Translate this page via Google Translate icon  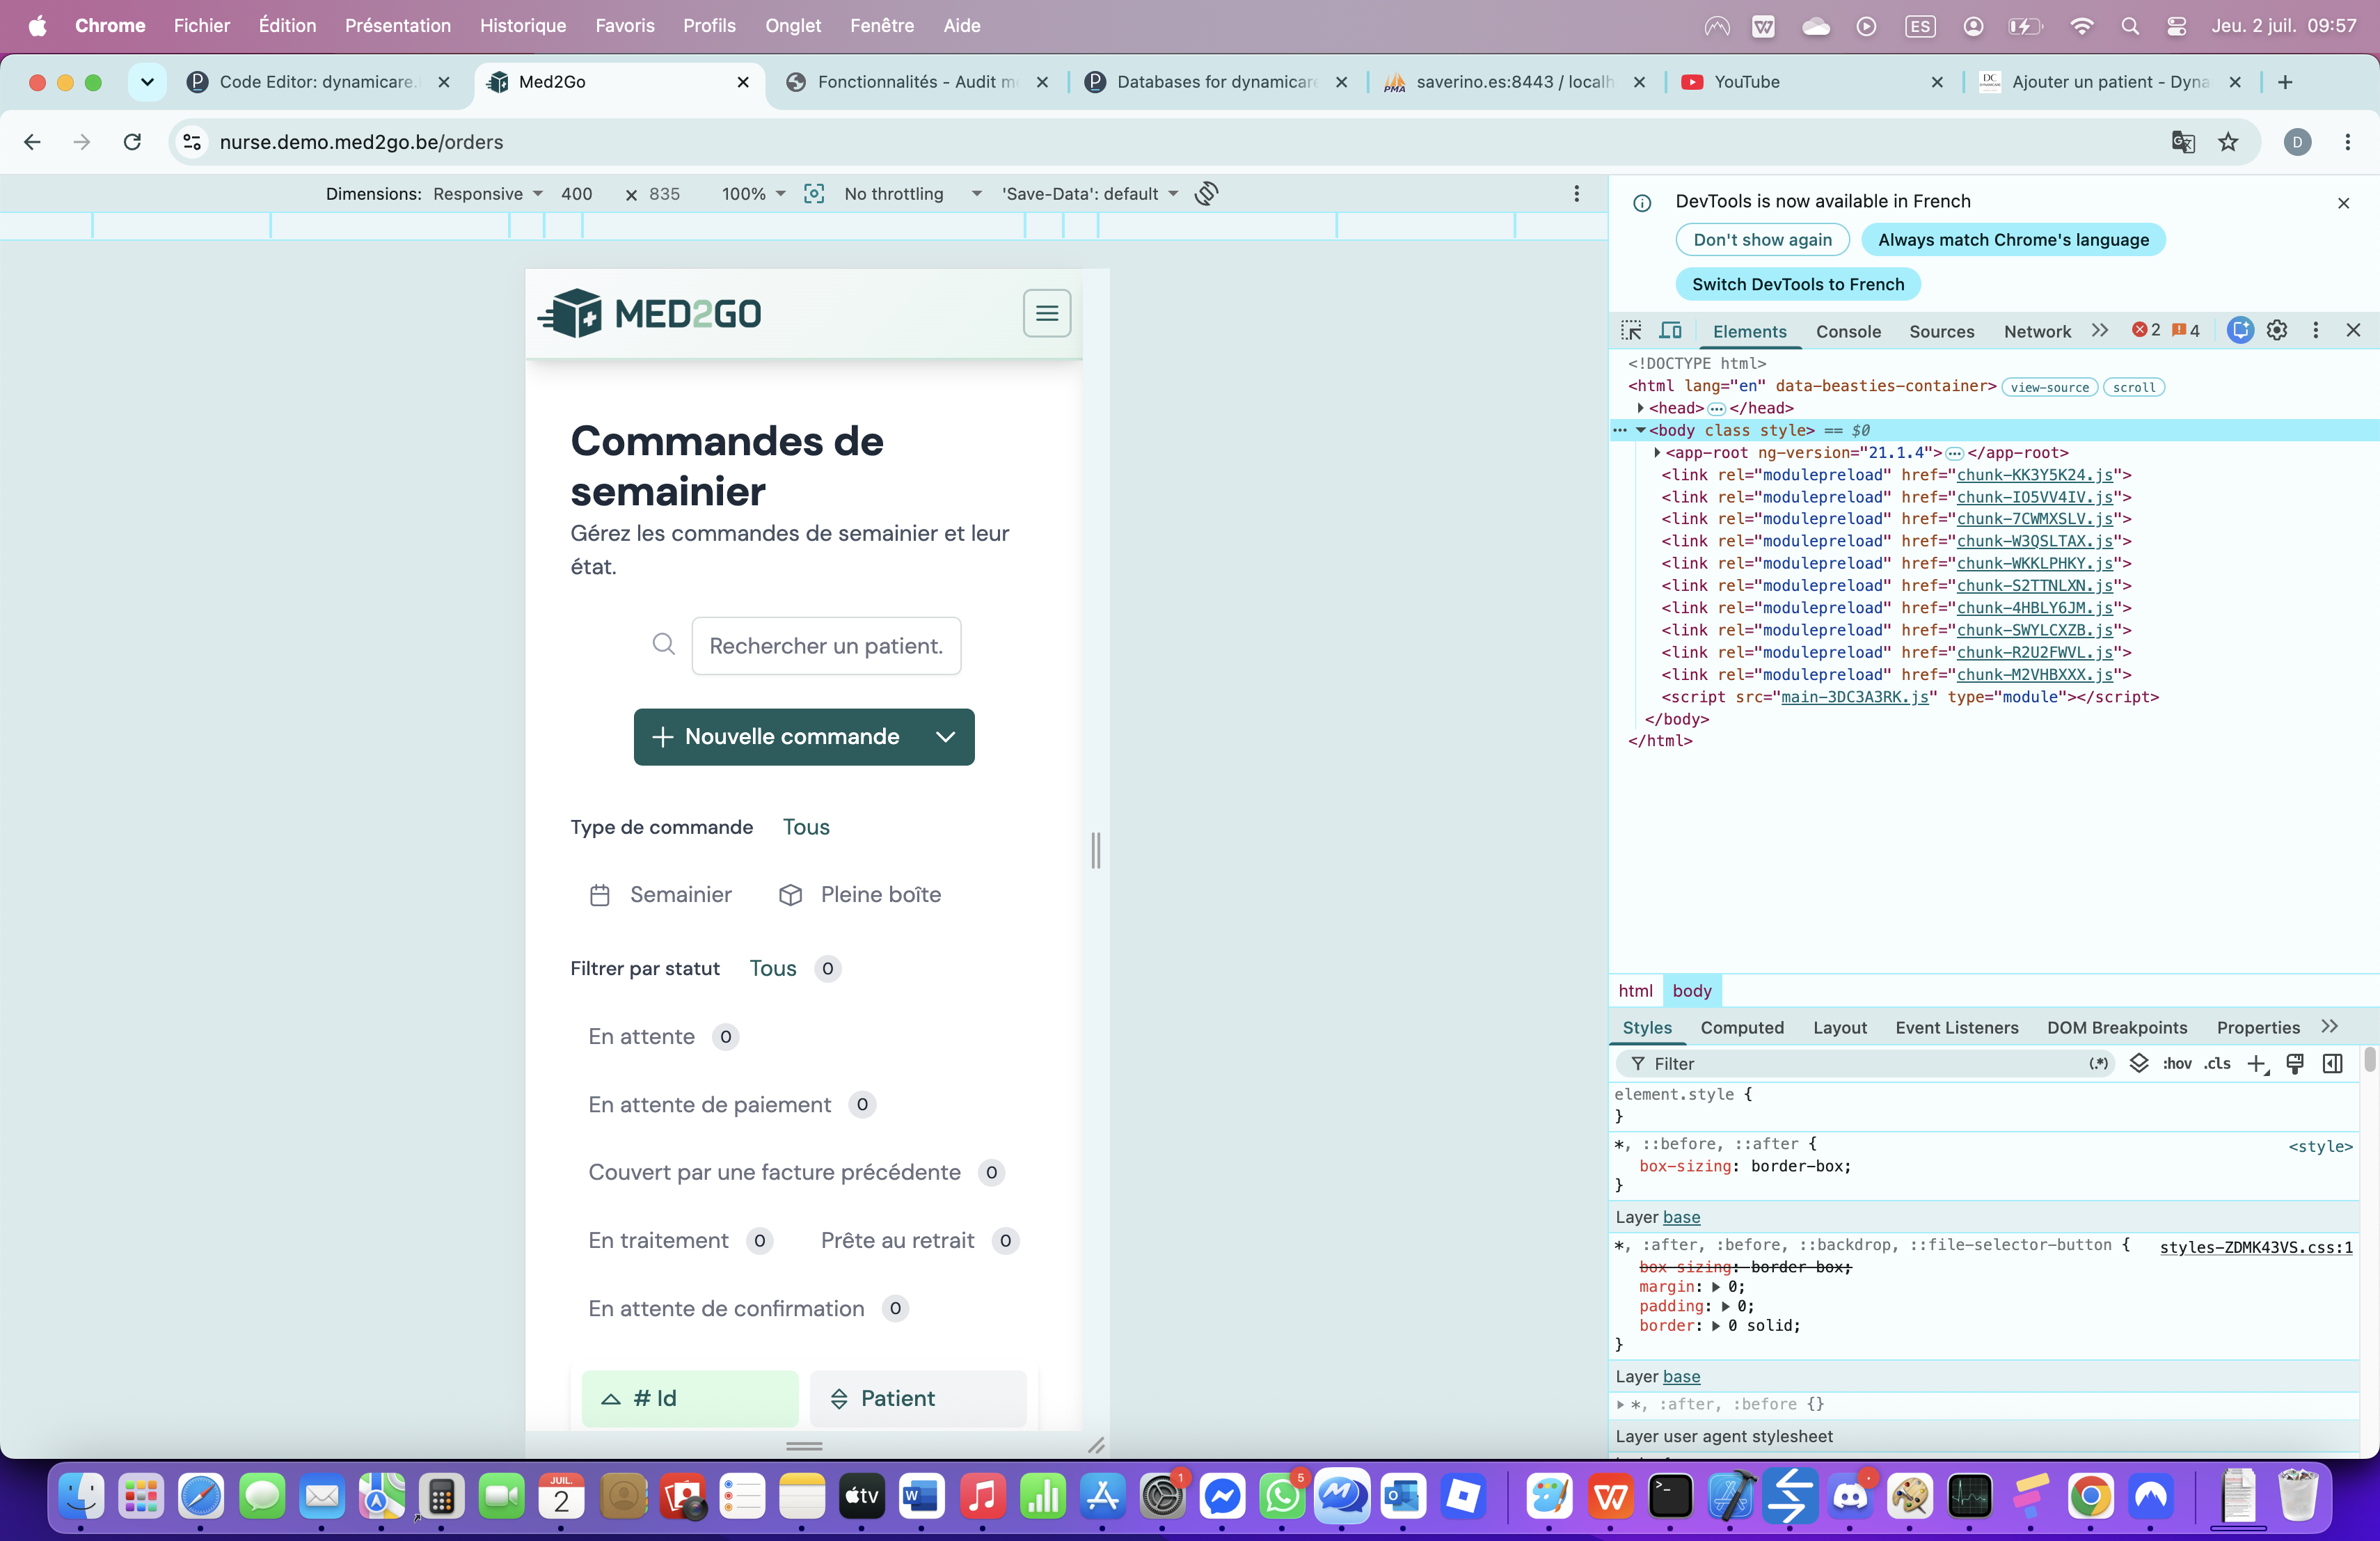click(x=2183, y=142)
